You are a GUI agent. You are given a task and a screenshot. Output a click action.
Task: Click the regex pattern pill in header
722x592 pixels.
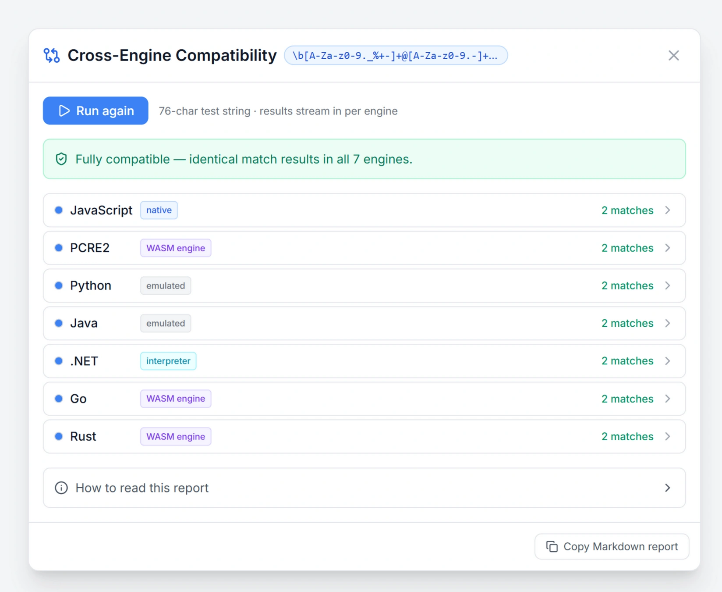tap(396, 56)
